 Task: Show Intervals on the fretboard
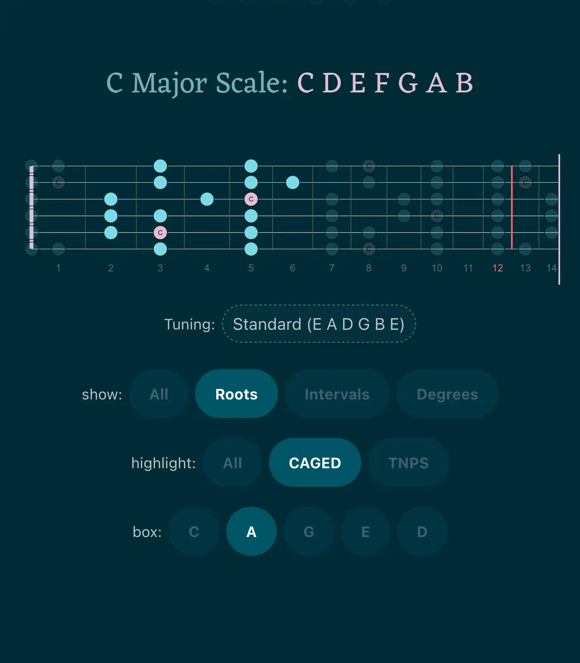[x=337, y=394]
